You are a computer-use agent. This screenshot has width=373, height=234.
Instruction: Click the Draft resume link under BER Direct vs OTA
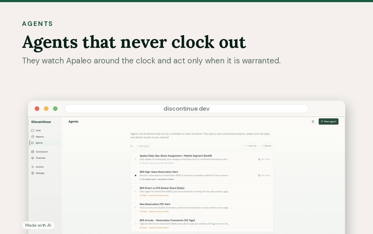point(154,195)
